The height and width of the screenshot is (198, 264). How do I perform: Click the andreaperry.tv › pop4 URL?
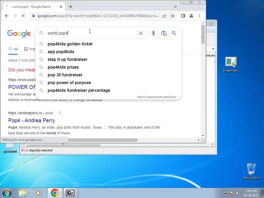point(31,113)
